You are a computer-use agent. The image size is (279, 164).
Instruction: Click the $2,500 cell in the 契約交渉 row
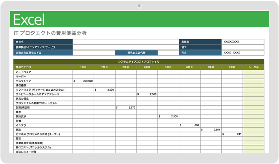[169, 116]
